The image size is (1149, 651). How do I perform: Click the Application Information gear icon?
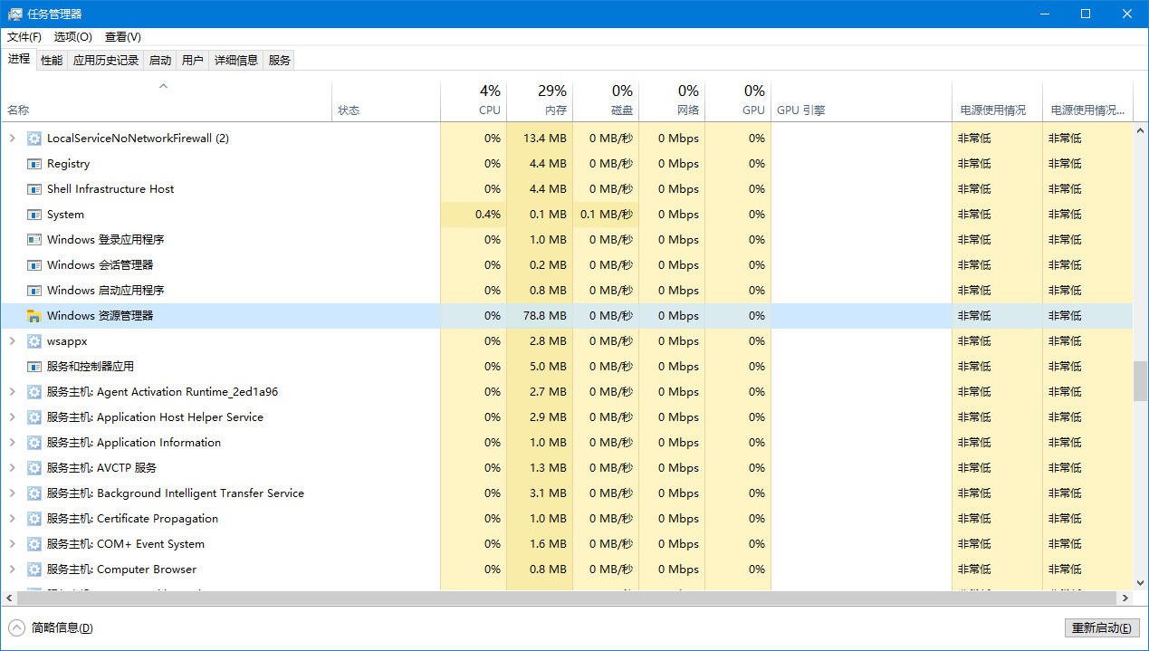click(34, 443)
